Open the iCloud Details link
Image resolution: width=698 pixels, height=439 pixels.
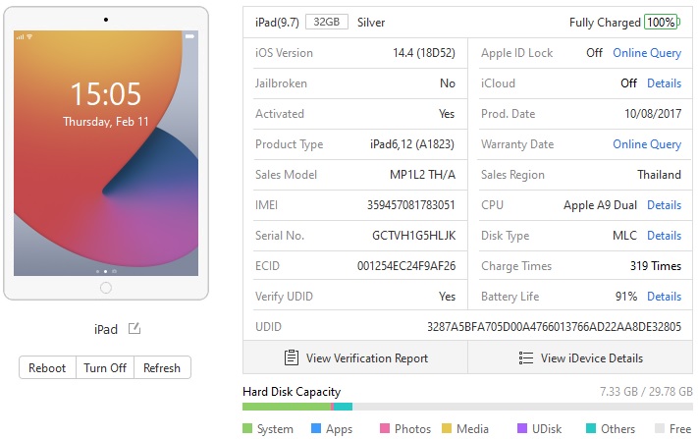665,83
